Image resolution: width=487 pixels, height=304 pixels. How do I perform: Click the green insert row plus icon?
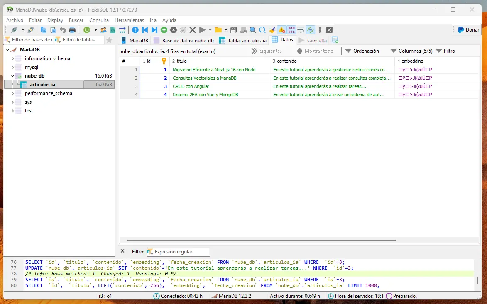pyautogui.click(x=164, y=30)
